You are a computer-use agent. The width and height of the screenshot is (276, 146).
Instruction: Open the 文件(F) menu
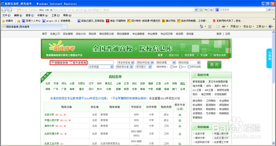[x=7, y=15]
